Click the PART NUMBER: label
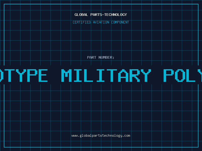 point(101,57)
